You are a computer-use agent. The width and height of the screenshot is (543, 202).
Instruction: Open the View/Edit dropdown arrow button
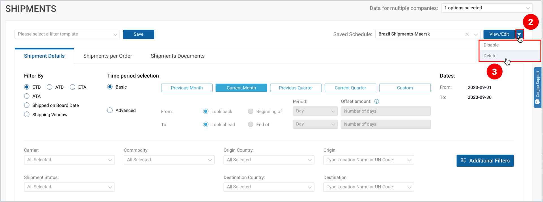[519, 34]
